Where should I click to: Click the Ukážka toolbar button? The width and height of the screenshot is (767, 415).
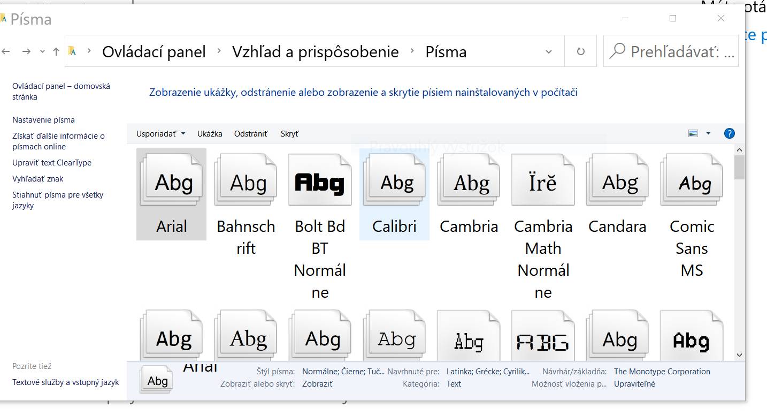(210, 134)
